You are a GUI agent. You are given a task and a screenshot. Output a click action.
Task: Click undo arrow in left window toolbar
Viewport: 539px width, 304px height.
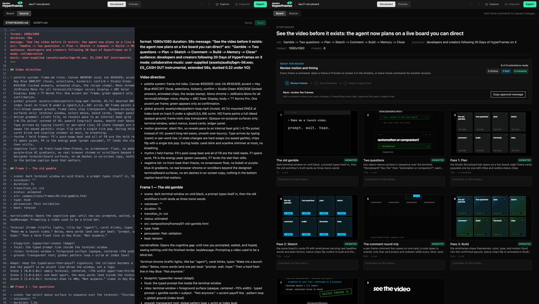[201, 4]
